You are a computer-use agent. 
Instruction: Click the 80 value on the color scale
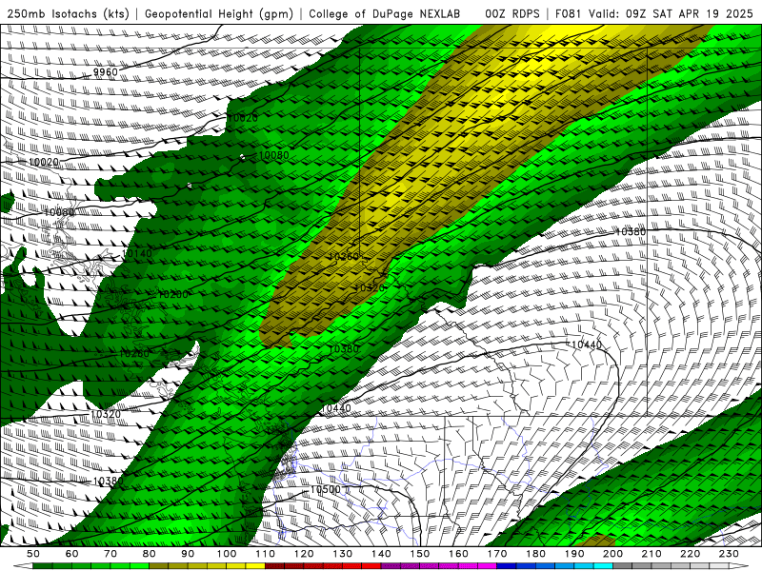pyautogui.click(x=150, y=554)
